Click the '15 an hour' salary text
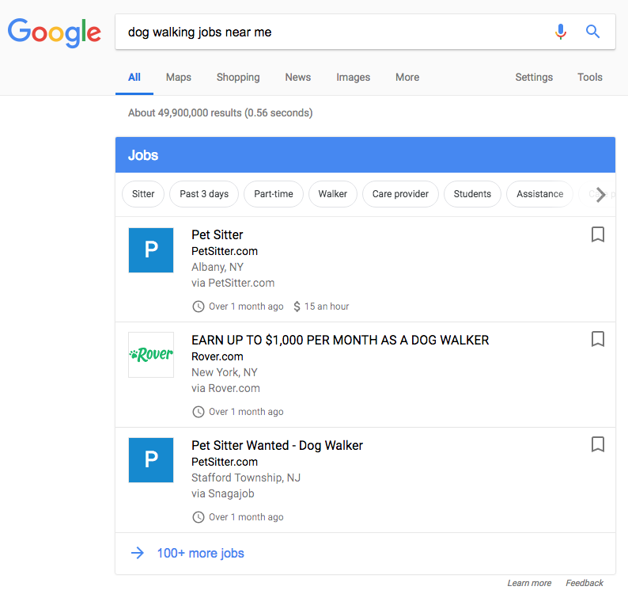This screenshot has height=594, width=628. [327, 307]
